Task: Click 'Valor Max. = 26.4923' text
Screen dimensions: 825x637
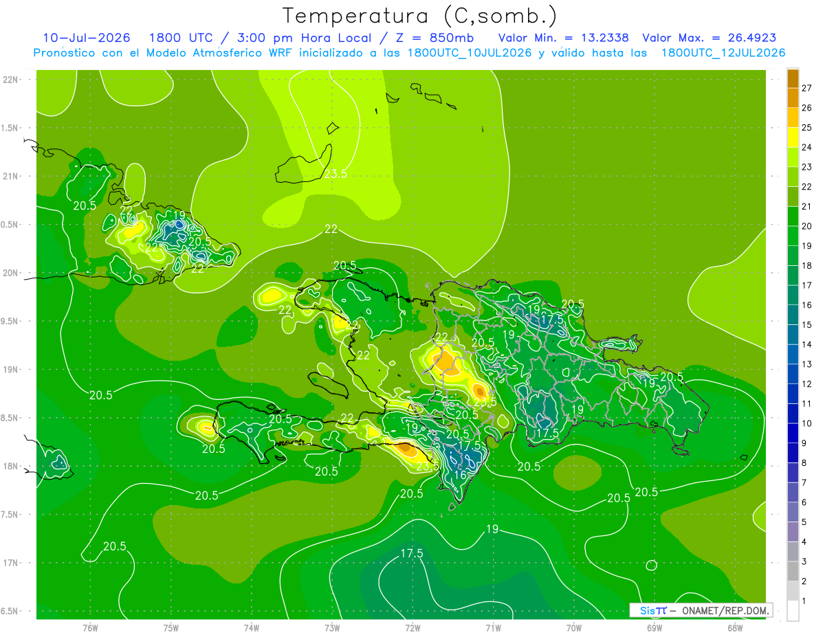Action: click(709, 38)
